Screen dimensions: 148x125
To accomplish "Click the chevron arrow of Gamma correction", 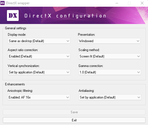I will click(x=139, y=72).
